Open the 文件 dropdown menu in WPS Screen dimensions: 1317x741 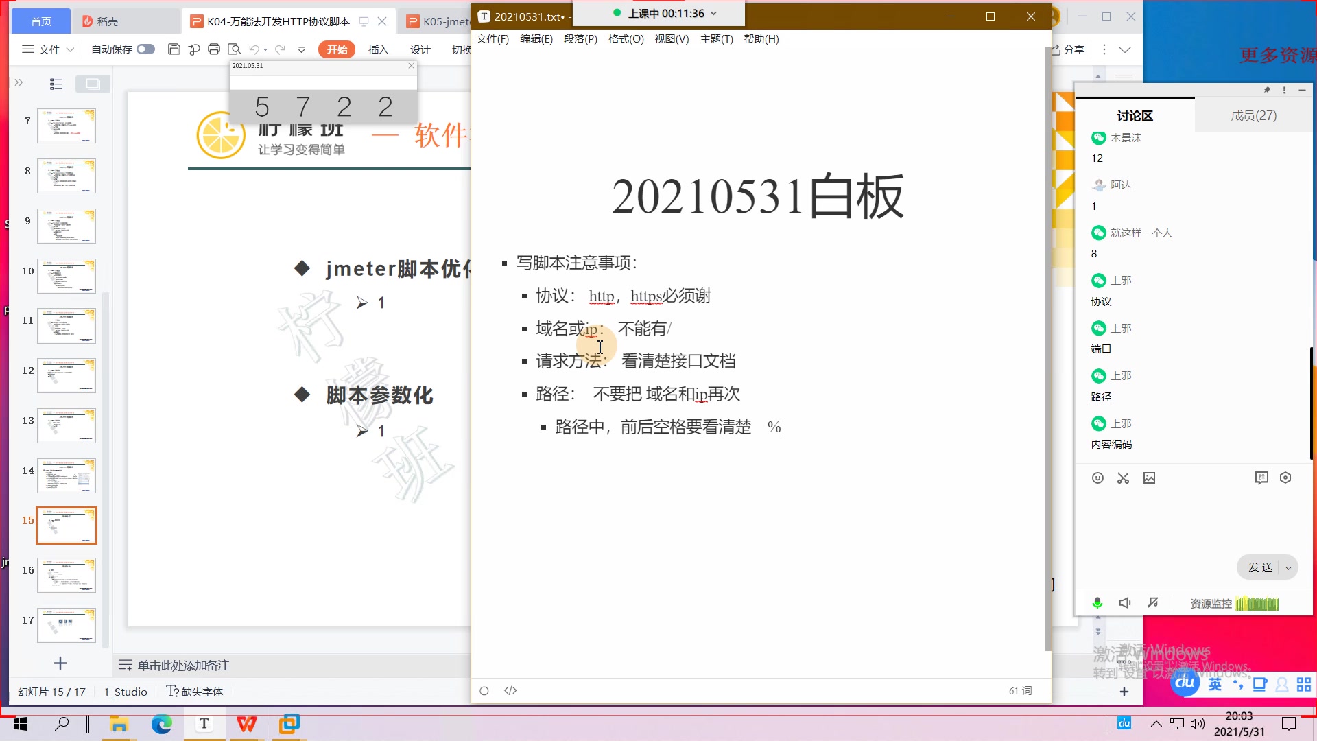click(48, 49)
